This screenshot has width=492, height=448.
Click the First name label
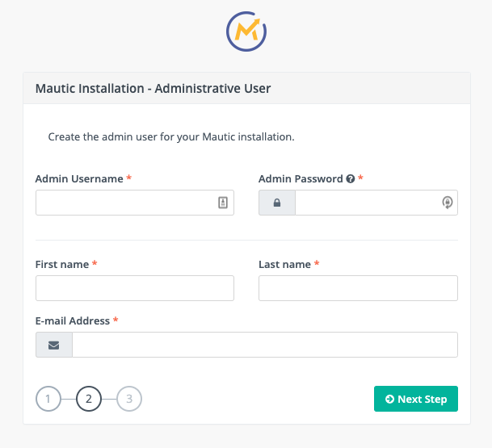point(62,265)
